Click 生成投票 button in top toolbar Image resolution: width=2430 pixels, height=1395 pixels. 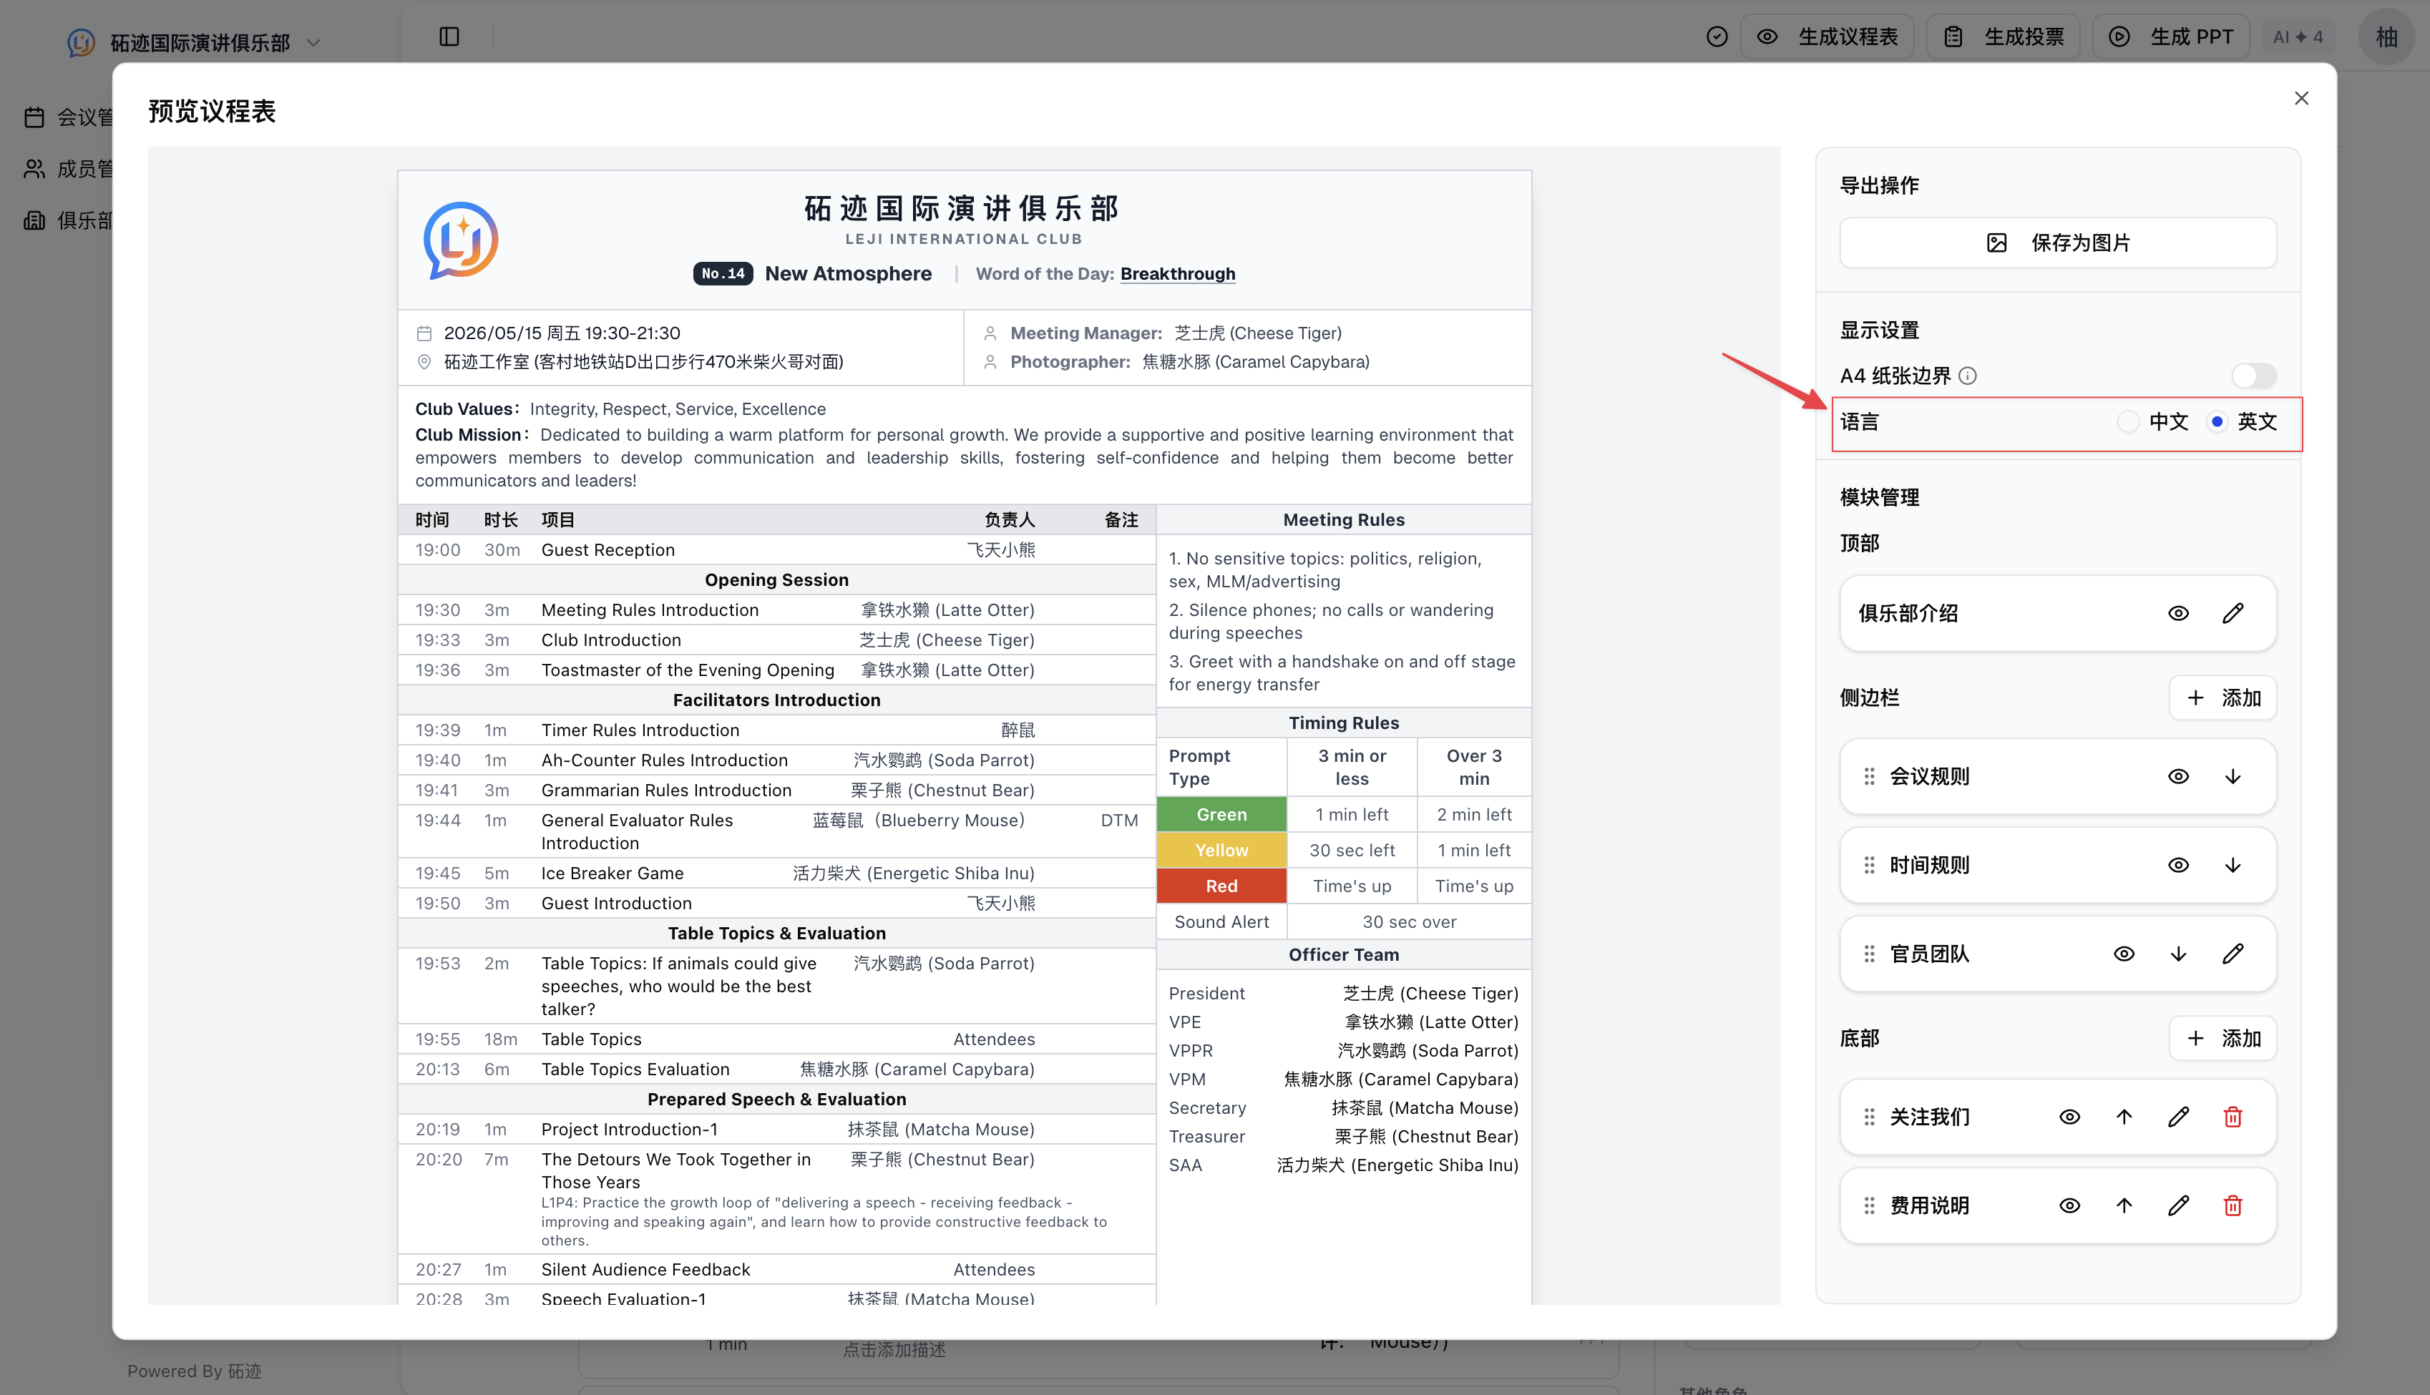pyautogui.click(x=2003, y=36)
